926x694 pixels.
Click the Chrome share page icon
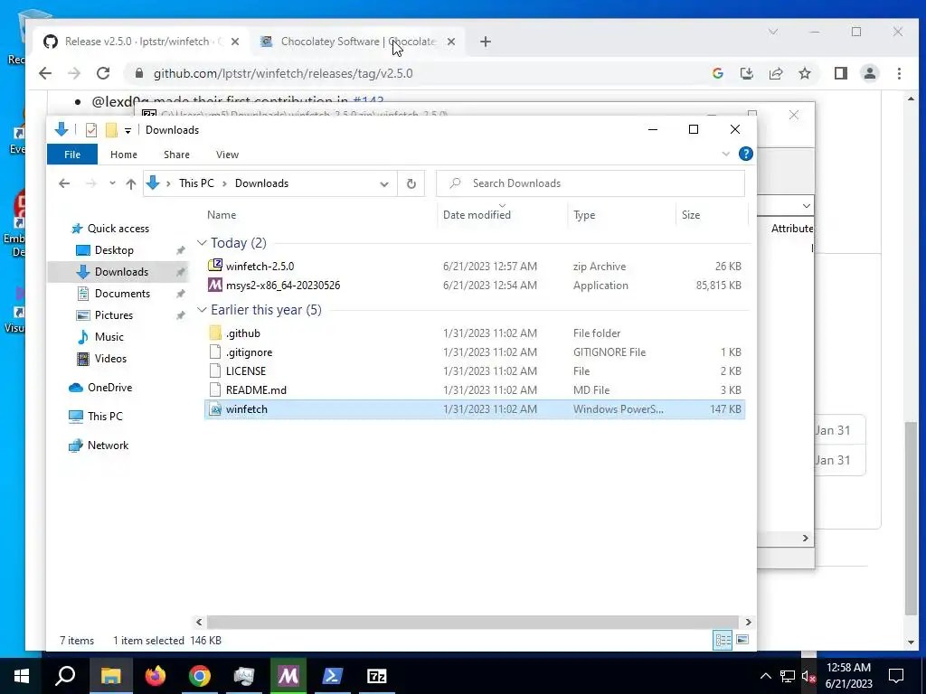tap(775, 73)
